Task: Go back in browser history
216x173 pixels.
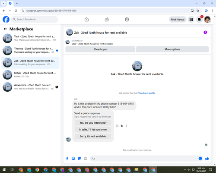Action: [4, 11]
